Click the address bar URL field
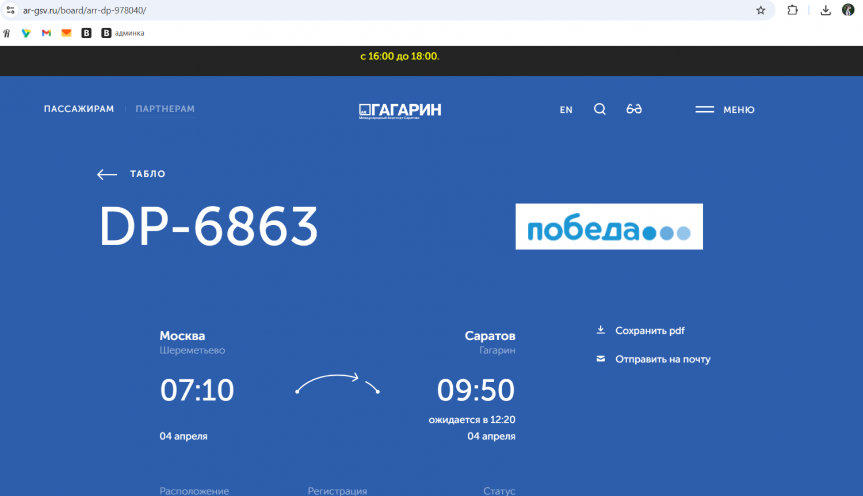This screenshot has height=496, width=863. (x=345, y=10)
